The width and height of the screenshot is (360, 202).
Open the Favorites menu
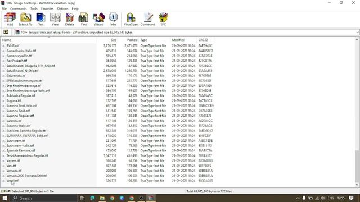point(47,8)
